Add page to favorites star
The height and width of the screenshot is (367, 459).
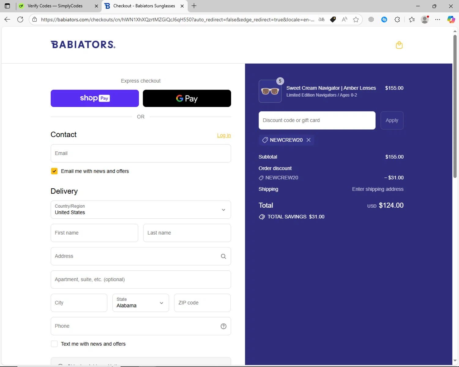point(356,20)
